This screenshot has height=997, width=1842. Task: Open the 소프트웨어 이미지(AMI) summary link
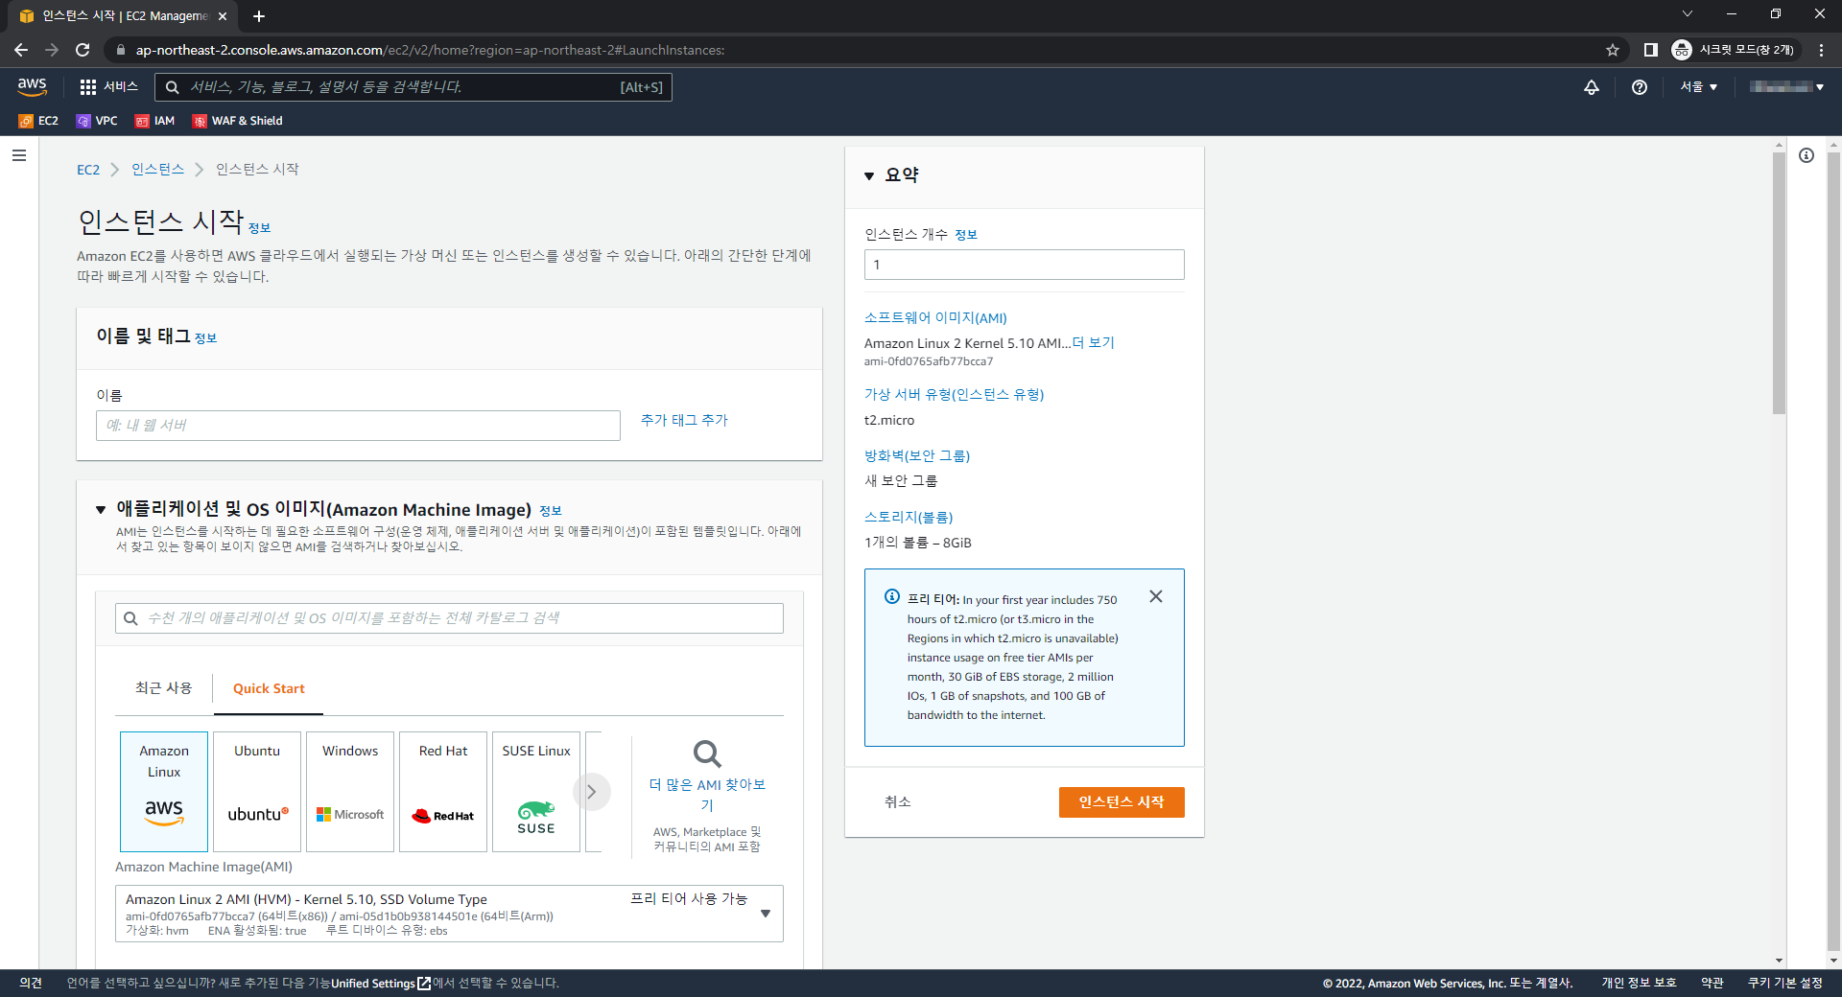click(x=935, y=317)
